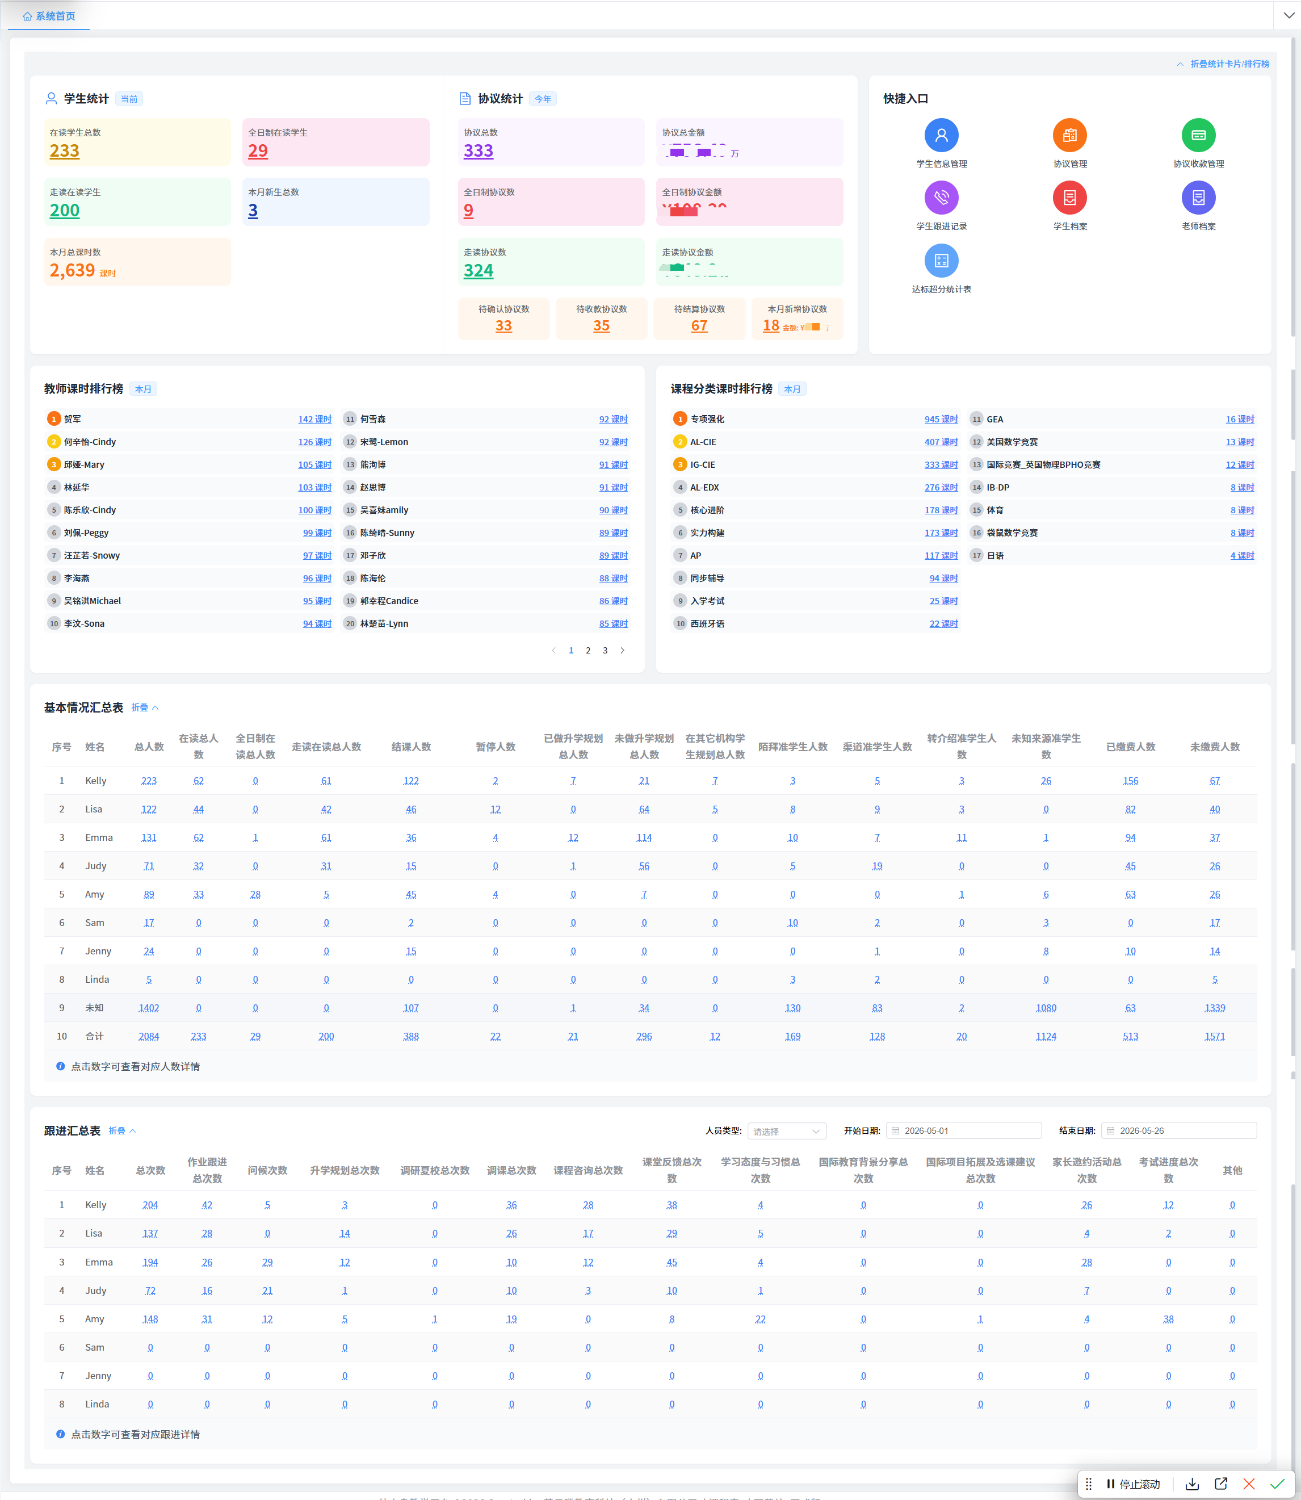Click Kelly 总次数 204 in follow-up table
Image resolution: width=1301 pixels, height=1500 pixels.
[150, 1205]
